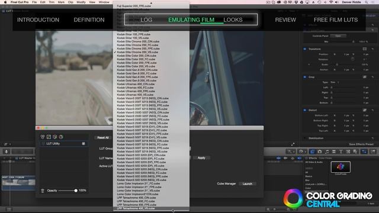Reset Transform with its curved arrow

(372, 49)
